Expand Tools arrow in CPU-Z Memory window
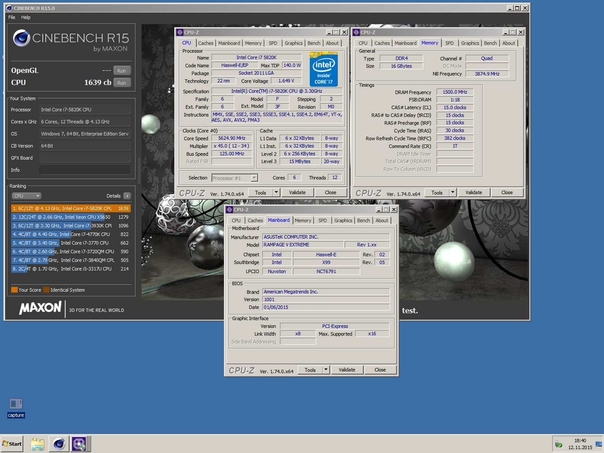Viewport: 604px width, 453px height. [453, 193]
